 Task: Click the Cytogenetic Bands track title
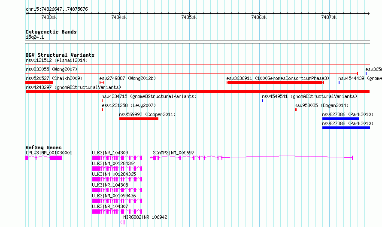[51, 32]
